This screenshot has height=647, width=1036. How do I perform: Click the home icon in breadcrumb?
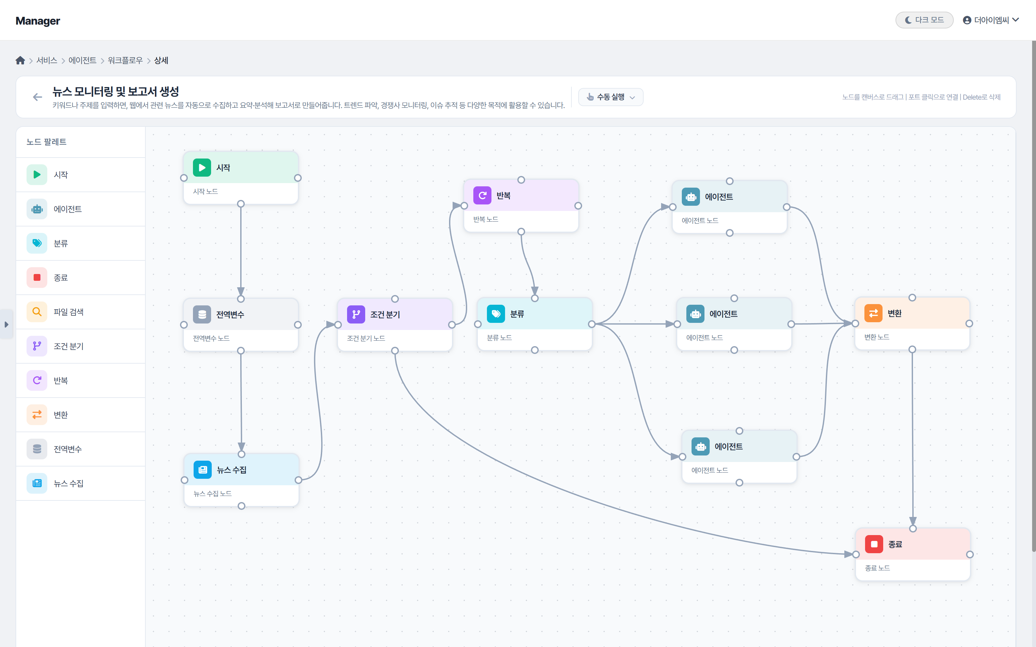pos(20,60)
